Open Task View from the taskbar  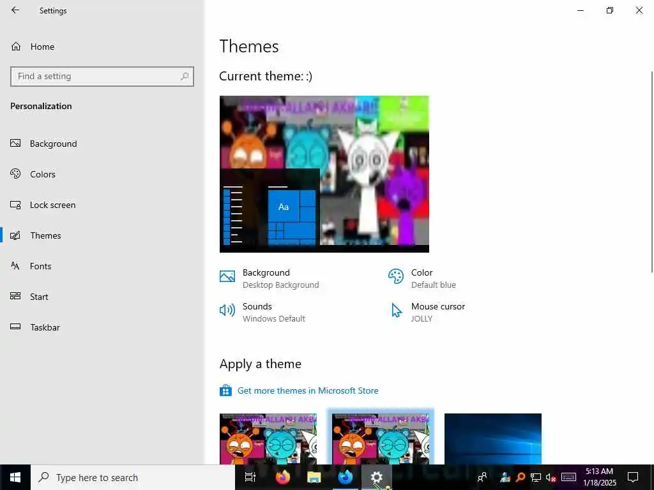[250, 477]
